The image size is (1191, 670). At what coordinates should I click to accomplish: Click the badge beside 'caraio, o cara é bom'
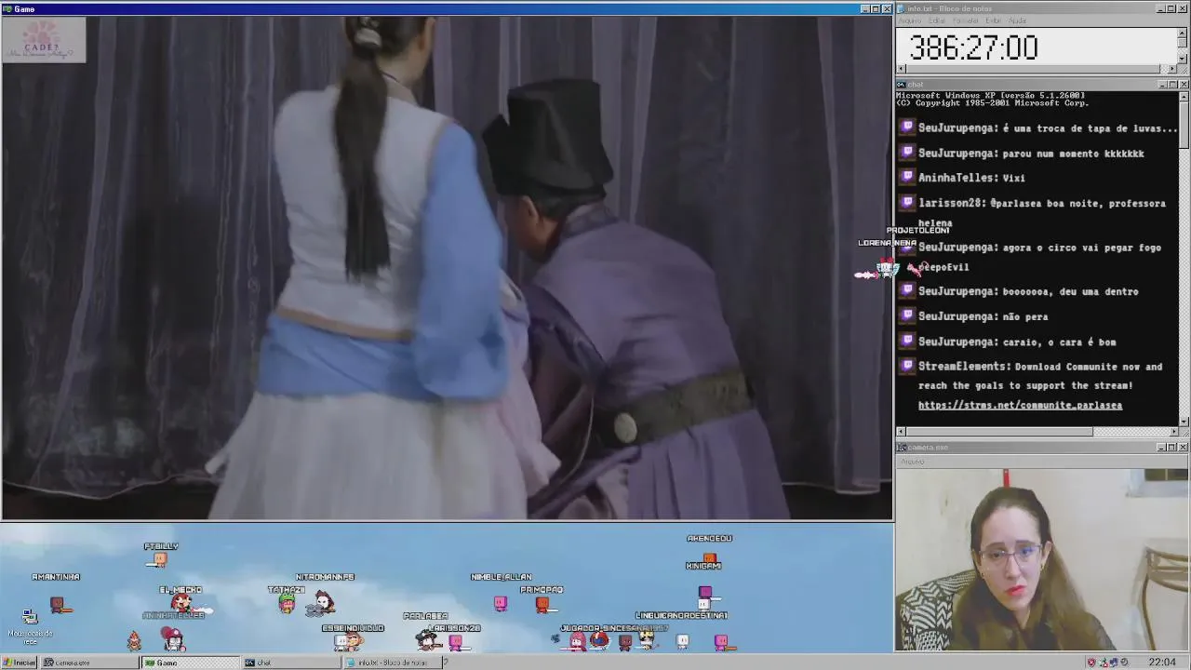tap(908, 341)
